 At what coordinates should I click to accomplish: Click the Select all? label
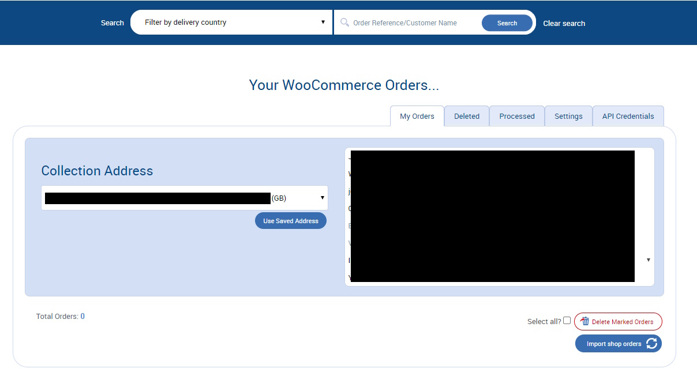pos(544,321)
